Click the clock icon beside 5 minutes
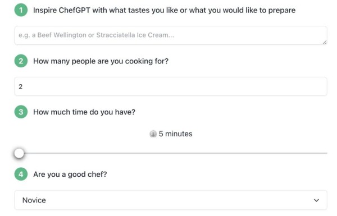This screenshot has height=216, width=337. pos(153,134)
